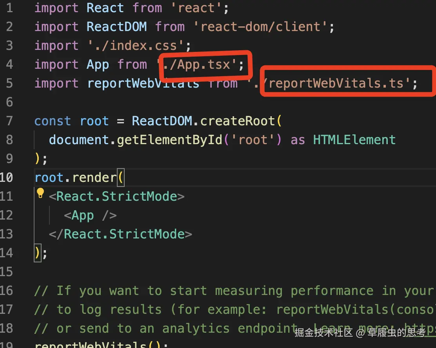Click line number 4 in the gutter
Image resolution: width=436 pixels, height=348 pixels.
9,64
